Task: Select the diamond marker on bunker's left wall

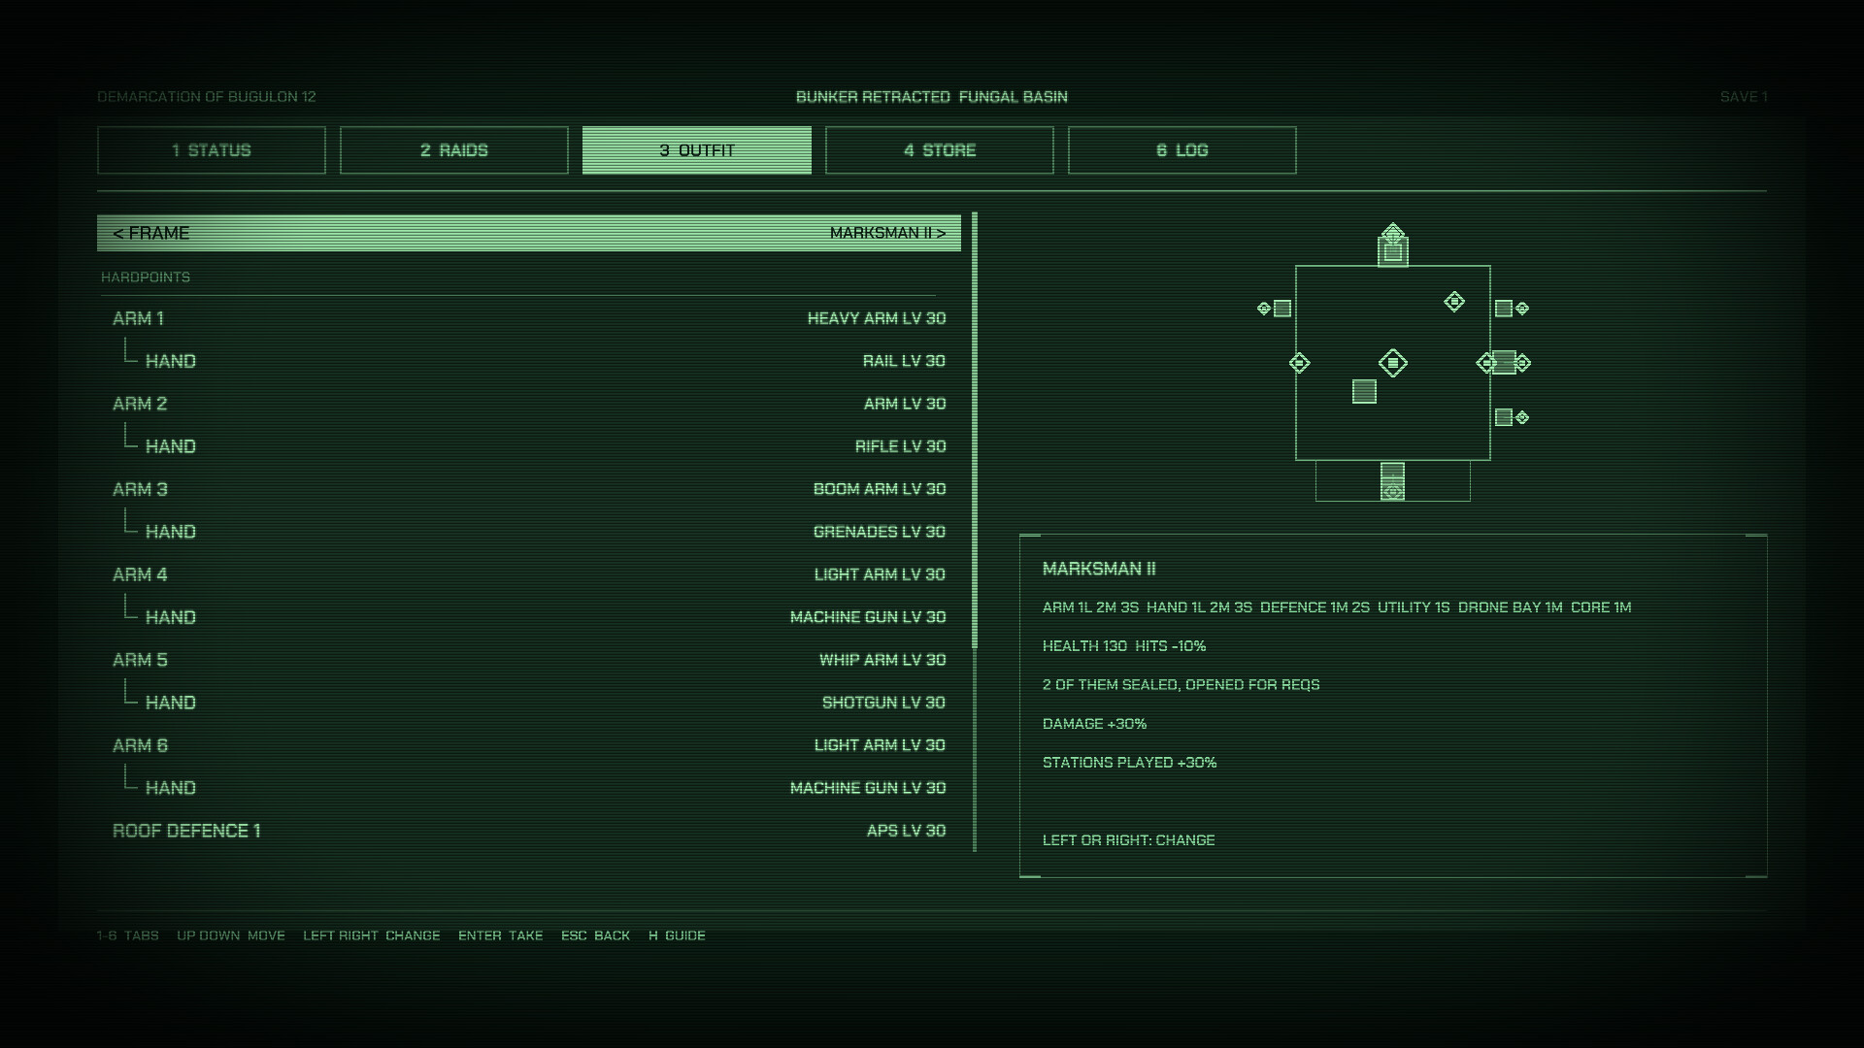Action: tap(1299, 363)
